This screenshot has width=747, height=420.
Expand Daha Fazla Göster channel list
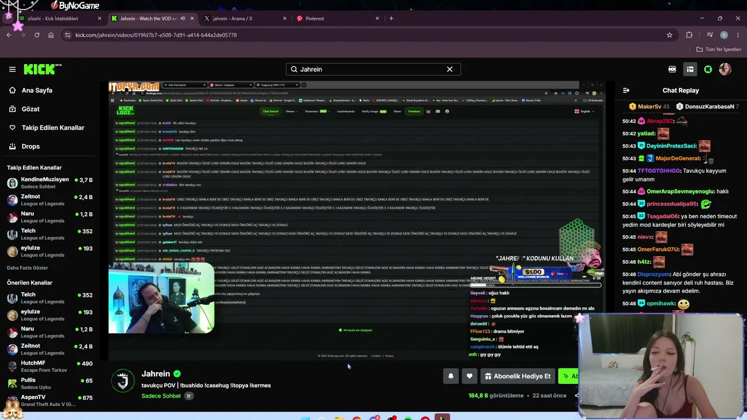pos(27,268)
